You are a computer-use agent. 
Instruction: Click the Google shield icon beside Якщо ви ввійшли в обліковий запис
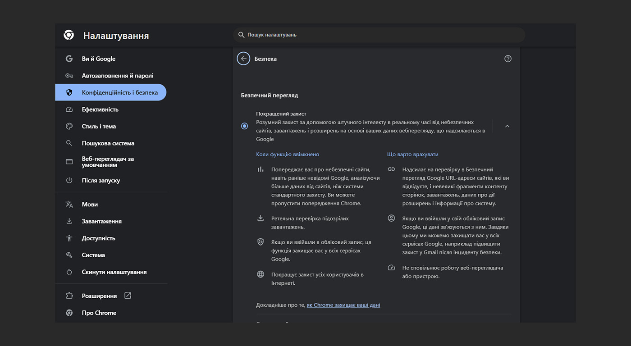click(261, 242)
